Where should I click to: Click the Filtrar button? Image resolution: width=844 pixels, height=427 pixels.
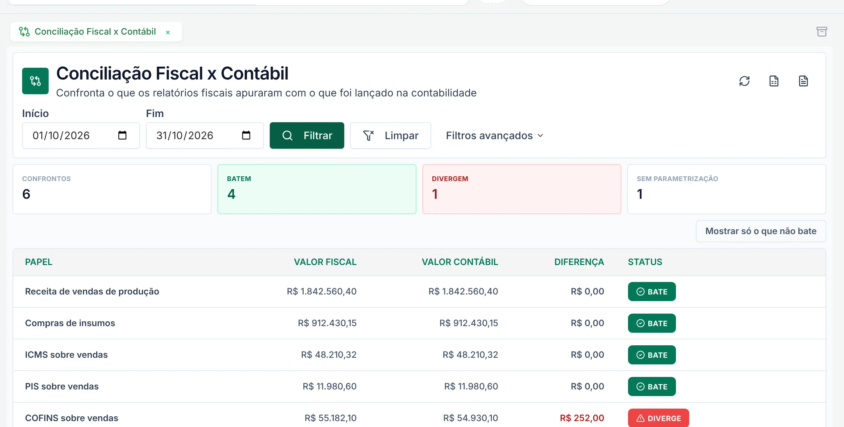coord(307,135)
